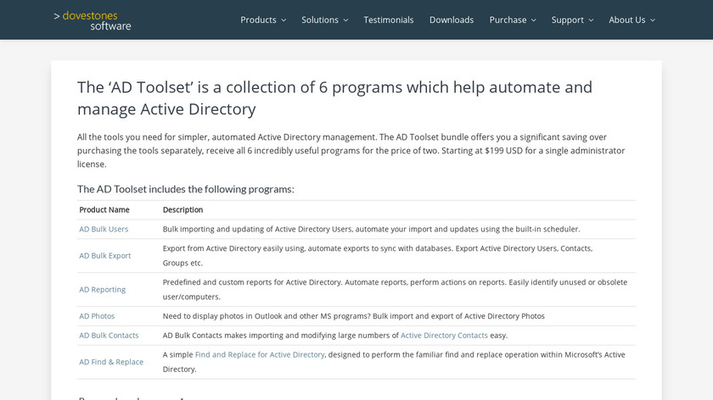This screenshot has height=400, width=713.
Task: Click the Product Name column header
Action: click(x=104, y=210)
